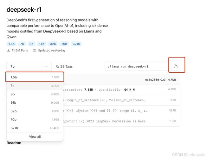Open the 29 Tags link
The width and height of the screenshot is (206, 158).
pyautogui.click(x=64, y=66)
